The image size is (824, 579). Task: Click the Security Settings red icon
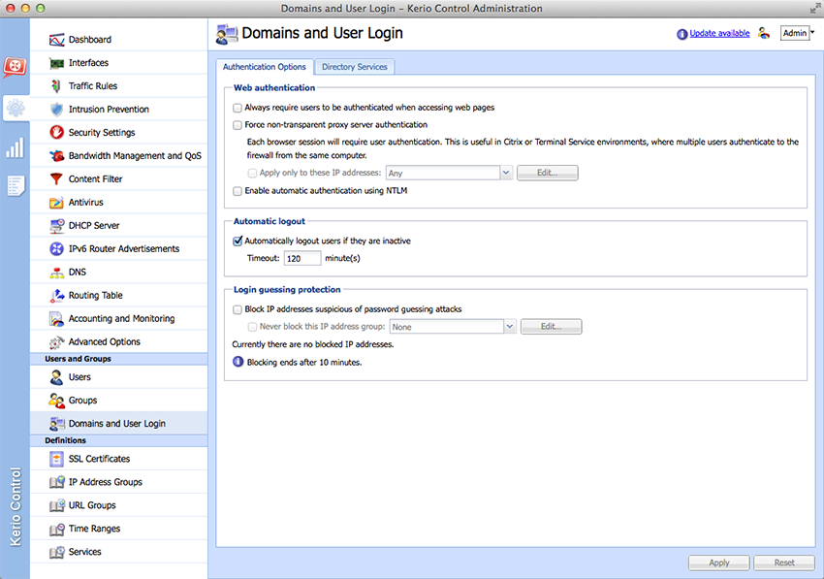point(56,133)
